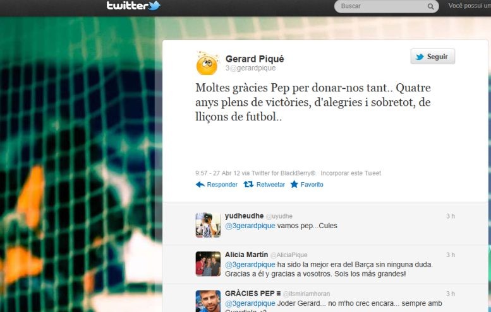Open Gerard Piqué's emoji avatar
Viewport: 491px width, 312px height.
point(207,63)
